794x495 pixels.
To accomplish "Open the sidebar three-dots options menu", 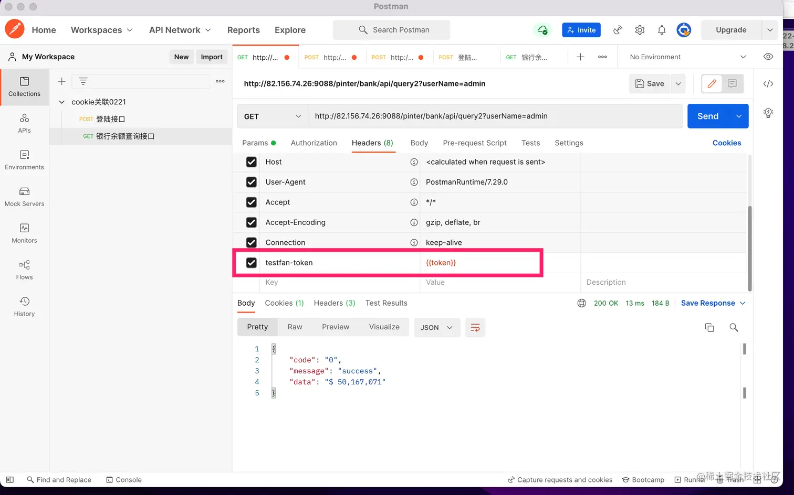I will coord(221,81).
